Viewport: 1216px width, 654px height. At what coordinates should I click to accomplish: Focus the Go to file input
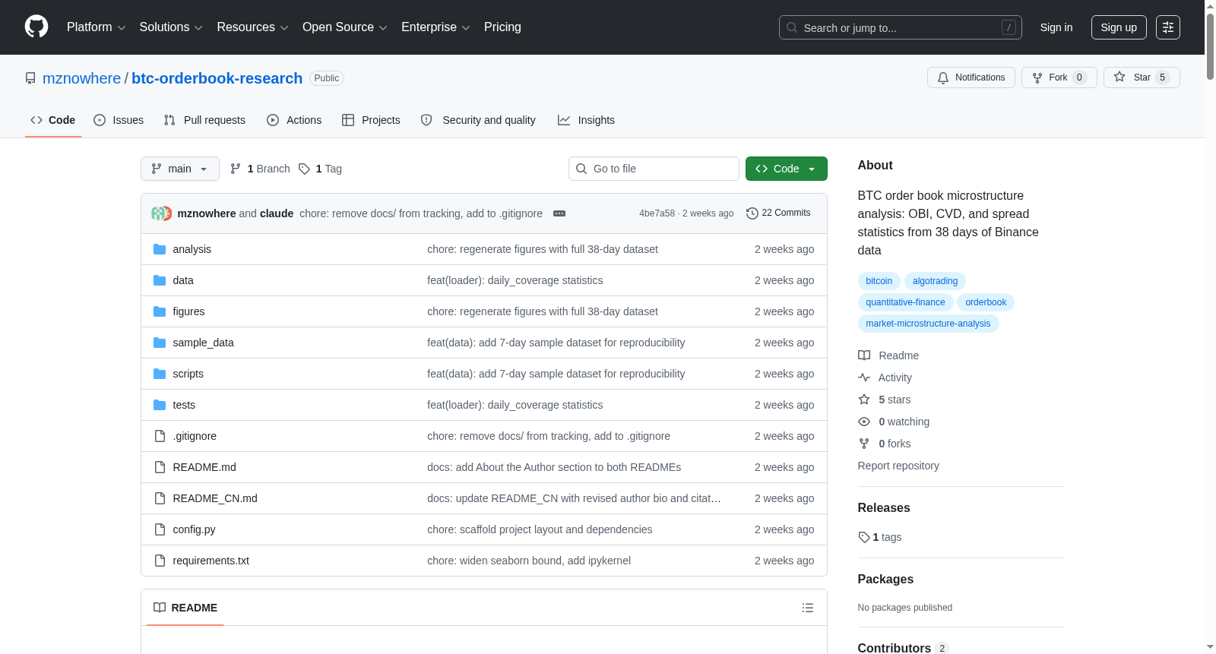[654, 169]
